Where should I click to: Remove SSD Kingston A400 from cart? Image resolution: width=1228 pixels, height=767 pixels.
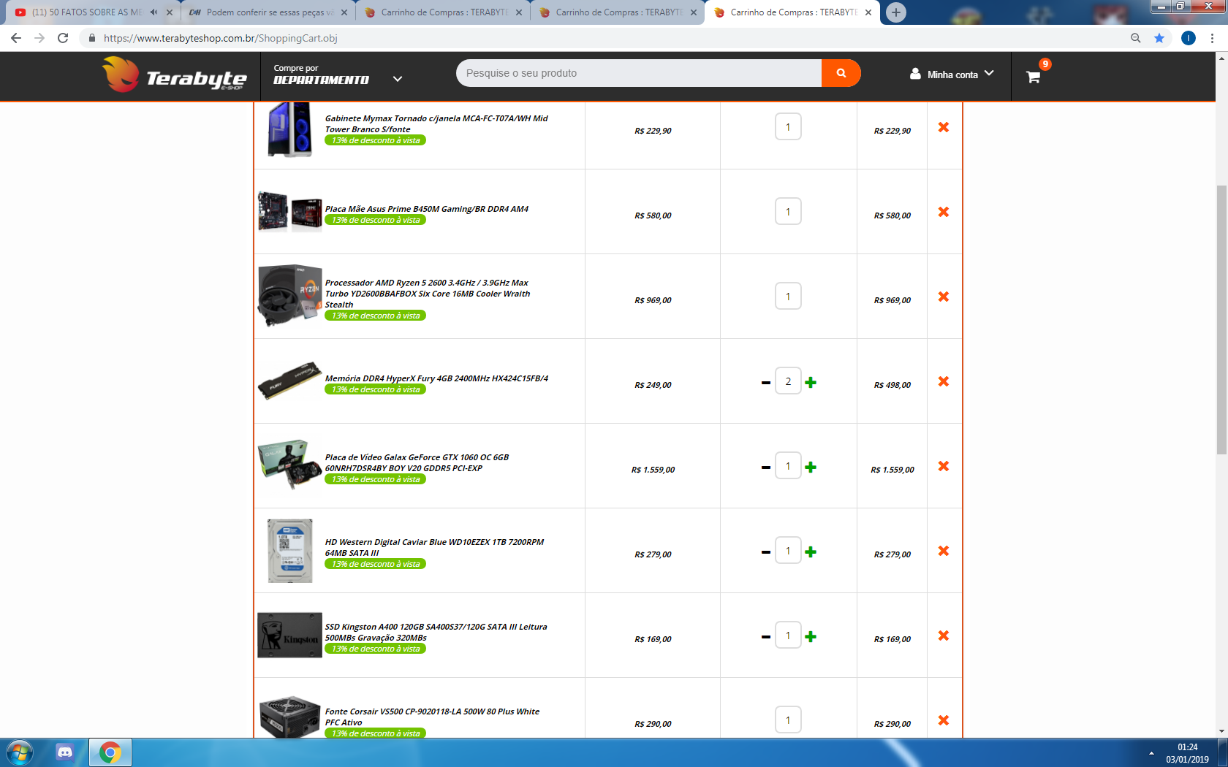pyautogui.click(x=944, y=636)
